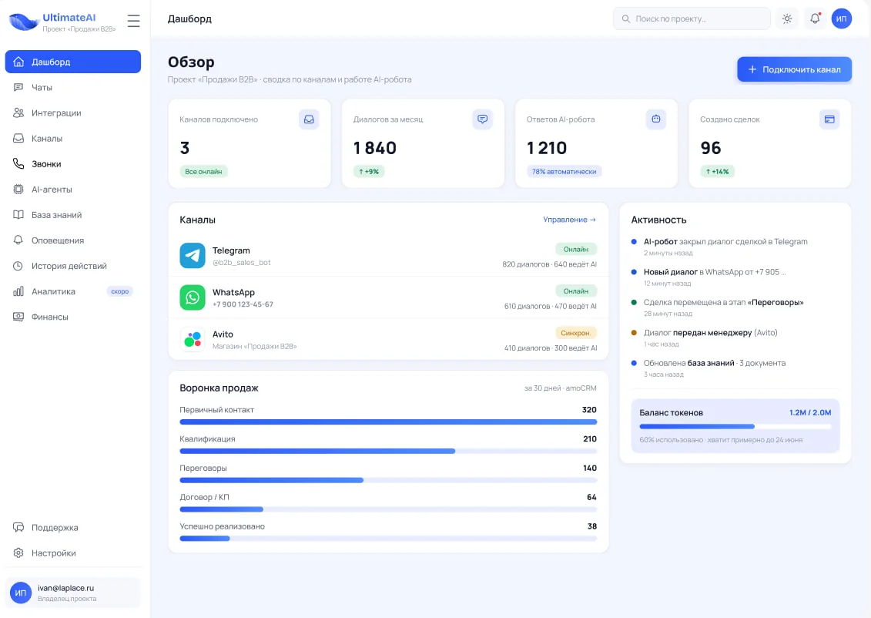Click the Квалификация funnel bar

[x=388, y=452]
